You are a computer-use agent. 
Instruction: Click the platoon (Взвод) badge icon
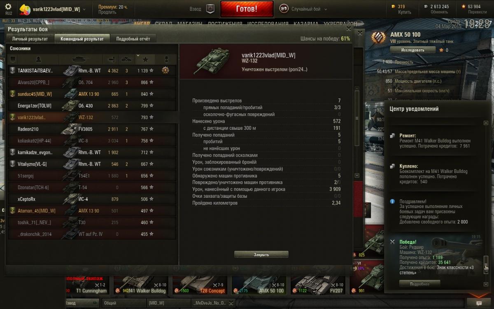tap(210, 9)
